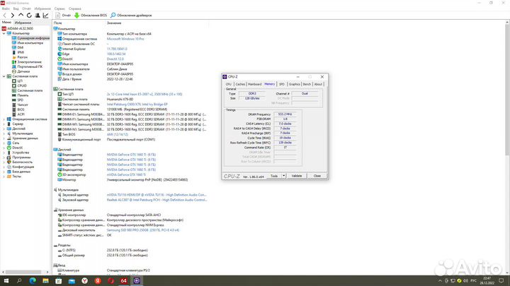Expand the Сеть tree node

[x=4, y=143]
